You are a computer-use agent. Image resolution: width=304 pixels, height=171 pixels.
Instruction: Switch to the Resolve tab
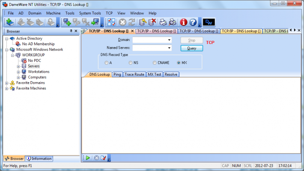pyautogui.click(x=171, y=74)
